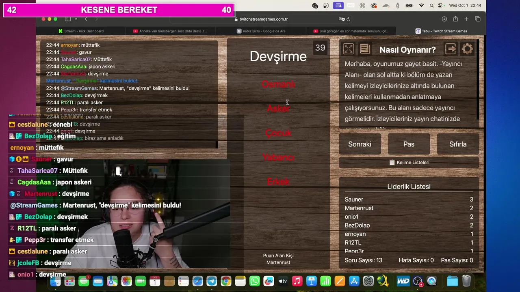Click the Safari translate page icon
The height and width of the screenshot is (292, 520).
tap(342, 19)
